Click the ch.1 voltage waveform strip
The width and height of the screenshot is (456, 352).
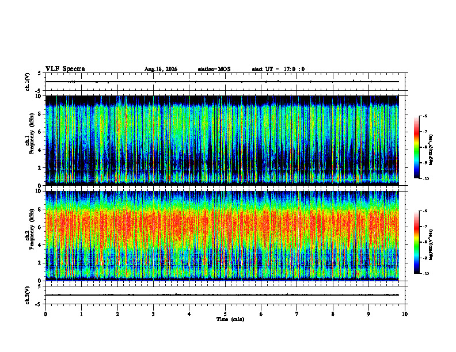click(x=222, y=82)
